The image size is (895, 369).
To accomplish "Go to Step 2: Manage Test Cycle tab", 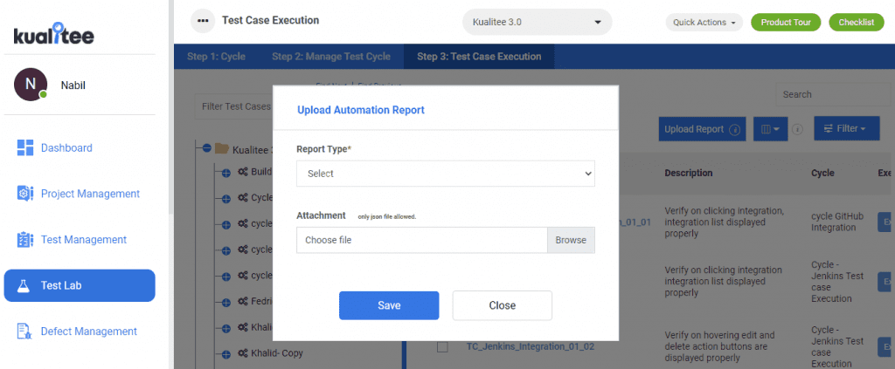I will (x=330, y=57).
